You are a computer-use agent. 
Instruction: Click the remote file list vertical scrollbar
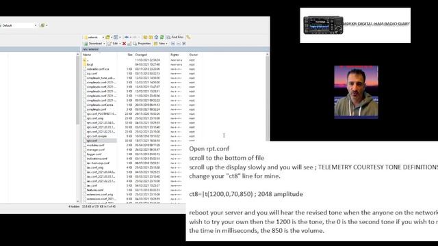(268, 98)
